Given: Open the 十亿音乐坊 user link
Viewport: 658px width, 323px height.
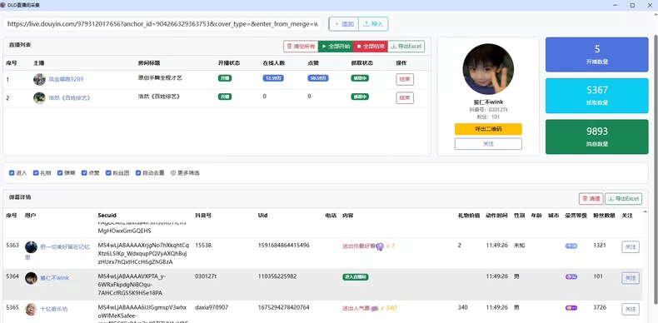Looking at the screenshot, I should click(x=53, y=309).
